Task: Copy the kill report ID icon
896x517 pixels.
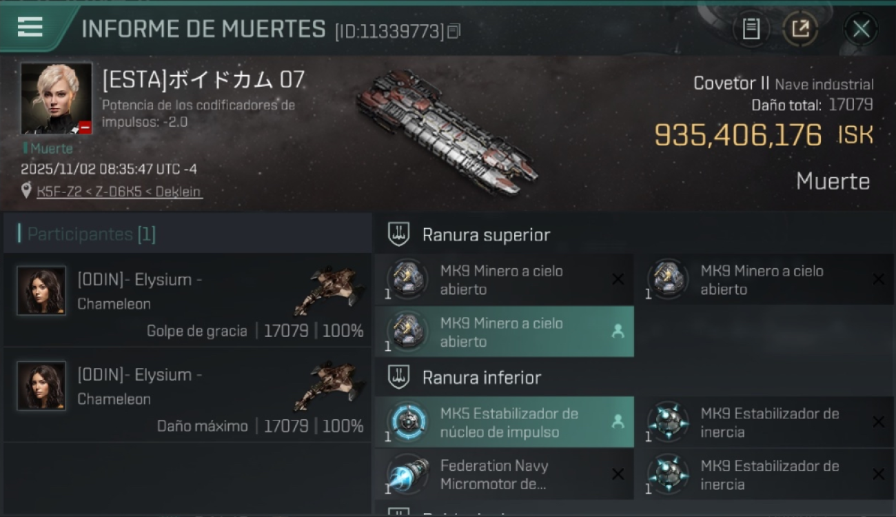Action: tap(453, 31)
